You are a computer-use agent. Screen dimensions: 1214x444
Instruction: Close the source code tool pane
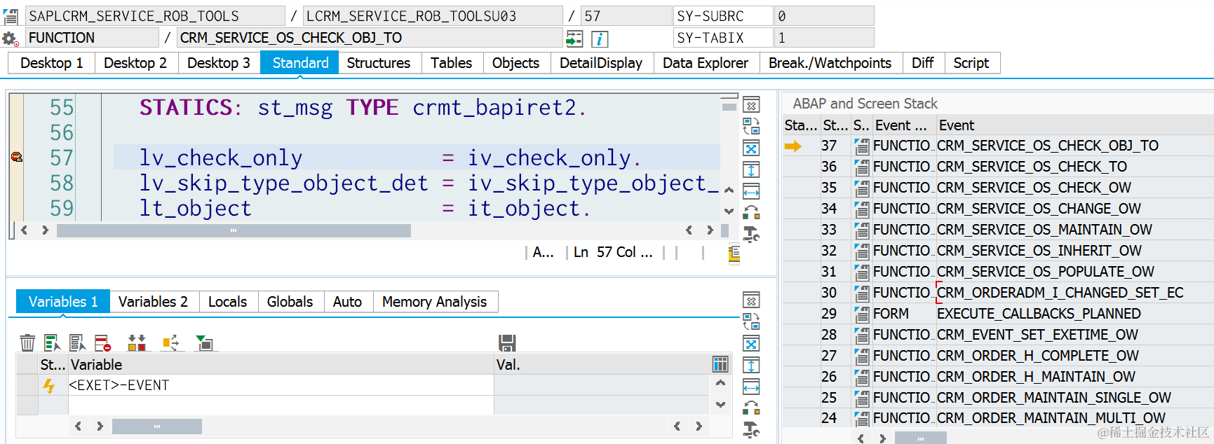click(751, 105)
